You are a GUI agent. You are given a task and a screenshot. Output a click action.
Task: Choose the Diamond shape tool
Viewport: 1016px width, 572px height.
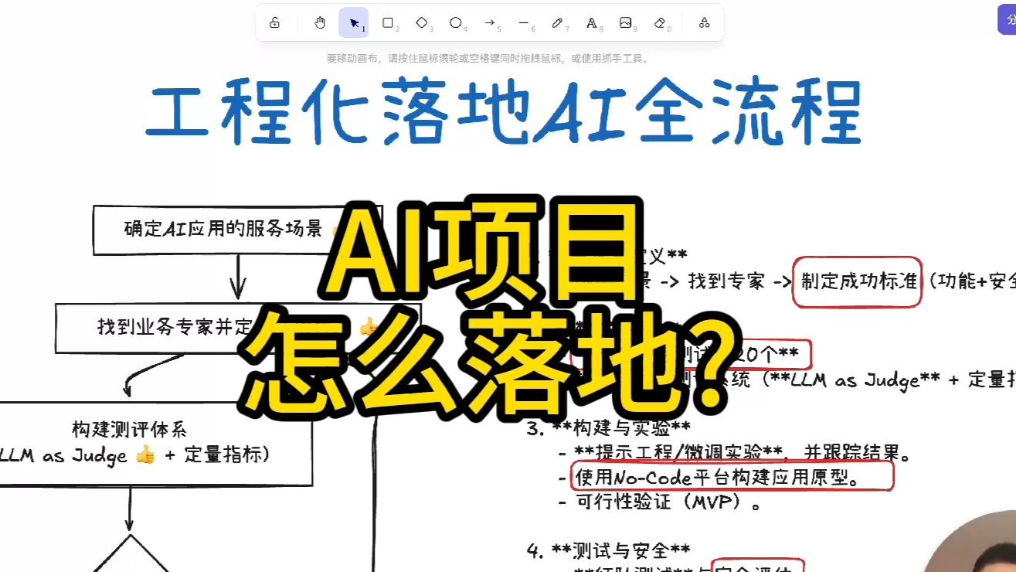pos(421,23)
